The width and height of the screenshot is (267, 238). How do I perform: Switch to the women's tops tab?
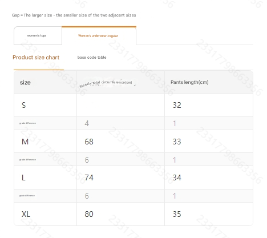38,35
